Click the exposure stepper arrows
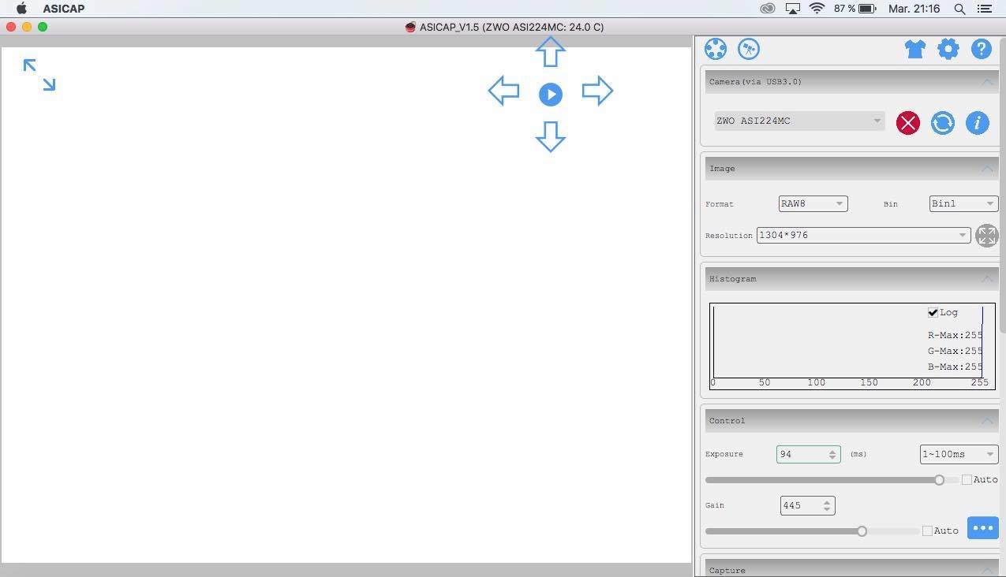Image resolution: width=1006 pixels, height=577 pixels. coord(832,454)
